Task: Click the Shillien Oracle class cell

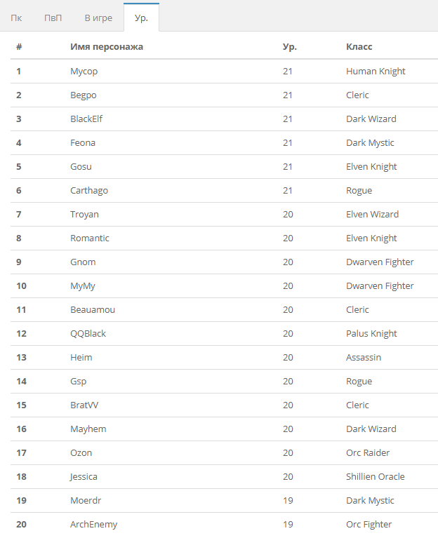Action: (375, 477)
